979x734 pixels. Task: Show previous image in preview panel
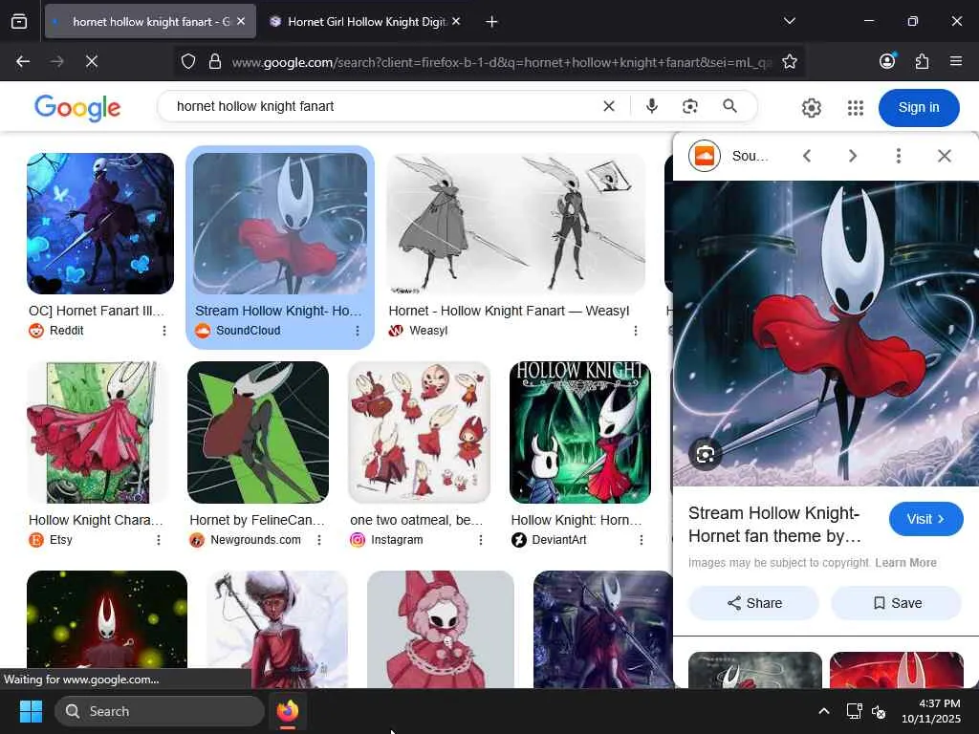807,156
